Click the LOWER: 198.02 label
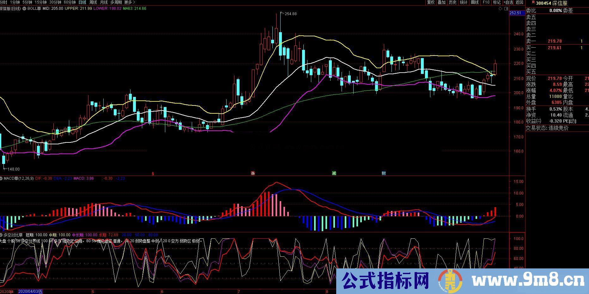The image size is (589, 294). 107,9
